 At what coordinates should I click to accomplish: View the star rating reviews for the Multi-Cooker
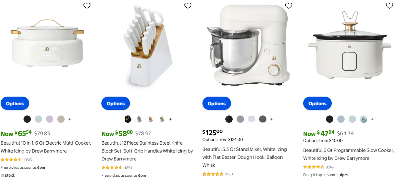coord(11,159)
